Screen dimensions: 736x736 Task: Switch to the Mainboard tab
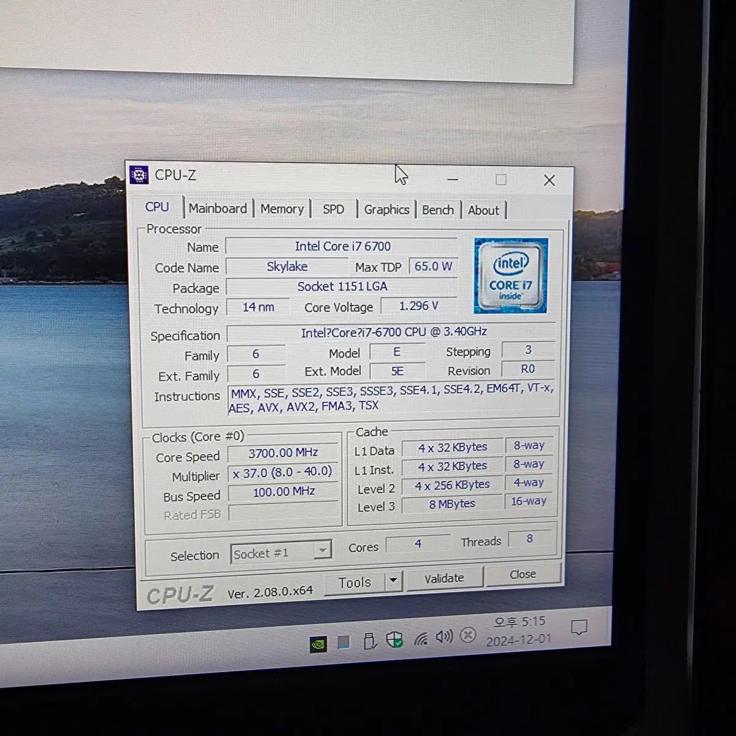click(x=218, y=209)
